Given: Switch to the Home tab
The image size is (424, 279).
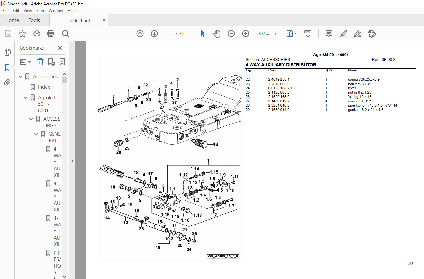Looking at the screenshot, I should [x=12, y=20].
